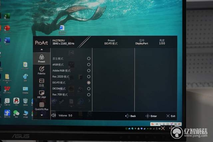Viewport: 213px width, 142px height.
Task: Click the on-screen X mark near joystick hint
Action: 163,128
